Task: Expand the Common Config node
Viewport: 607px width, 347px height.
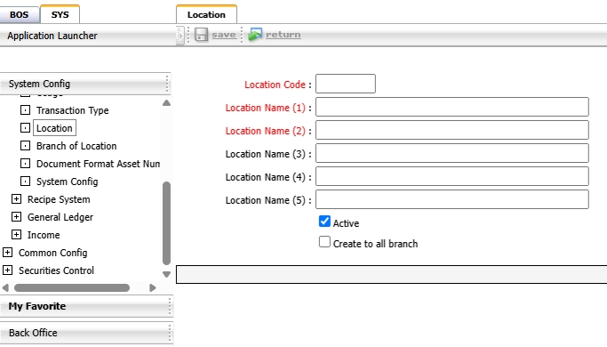Action: (7, 253)
